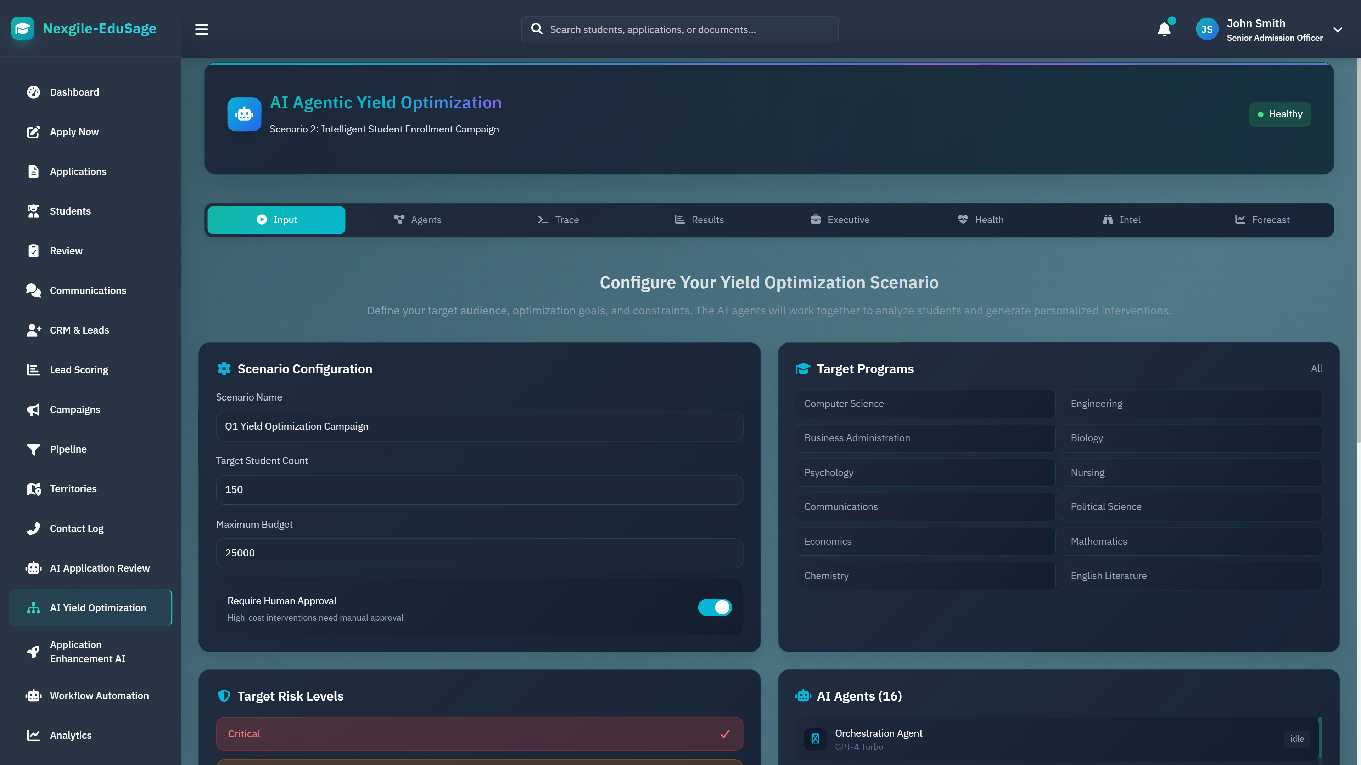1361x765 pixels.
Task: Deselect the Critical risk level
Action: click(x=479, y=734)
